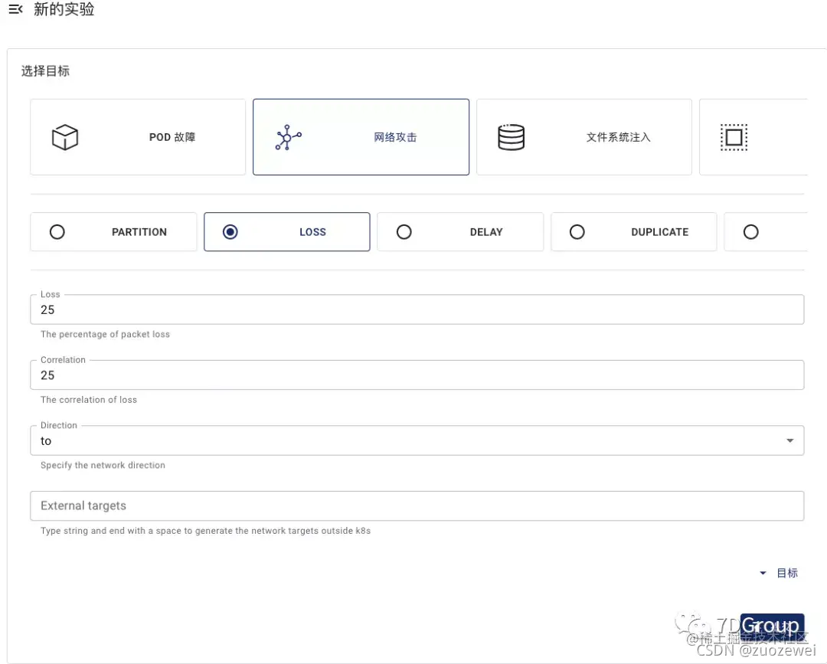Expand the 目标 section

(786, 572)
